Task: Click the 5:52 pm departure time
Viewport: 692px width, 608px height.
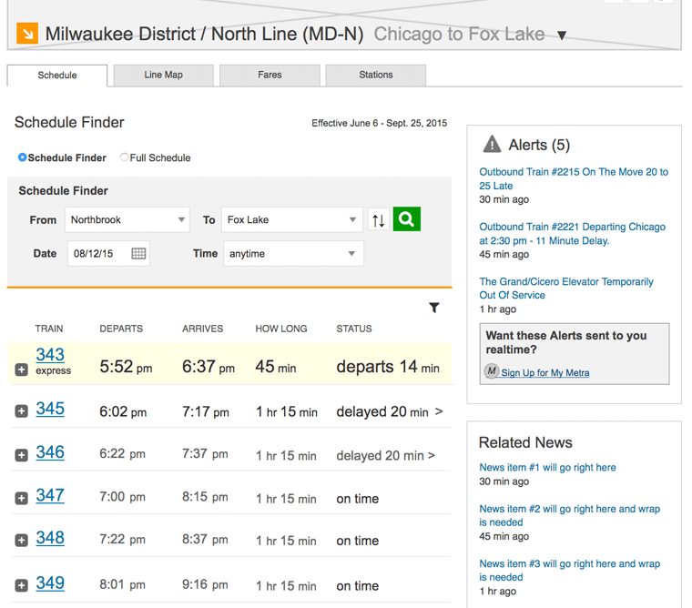Action: (126, 367)
